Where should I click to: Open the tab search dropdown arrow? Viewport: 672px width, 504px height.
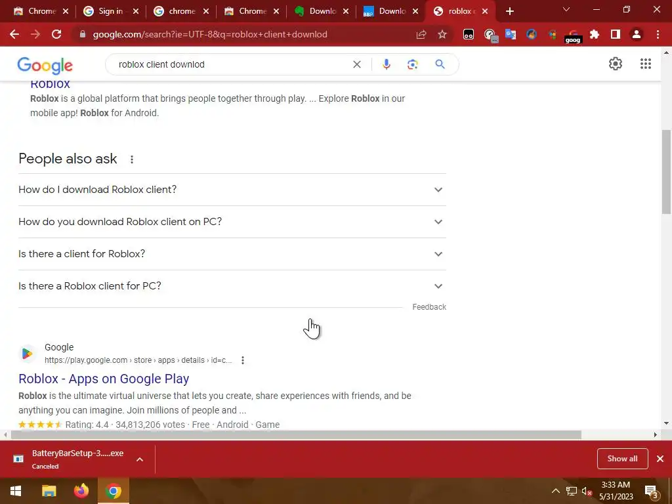pos(566,9)
